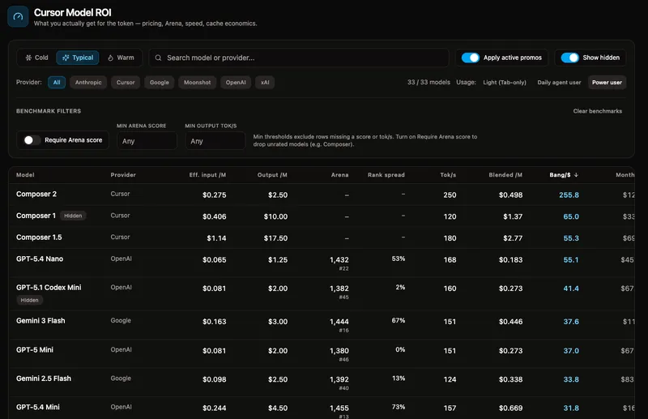Filter by the OpenAI provider chip
Viewport: 648px width, 419px height.
(x=236, y=83)
